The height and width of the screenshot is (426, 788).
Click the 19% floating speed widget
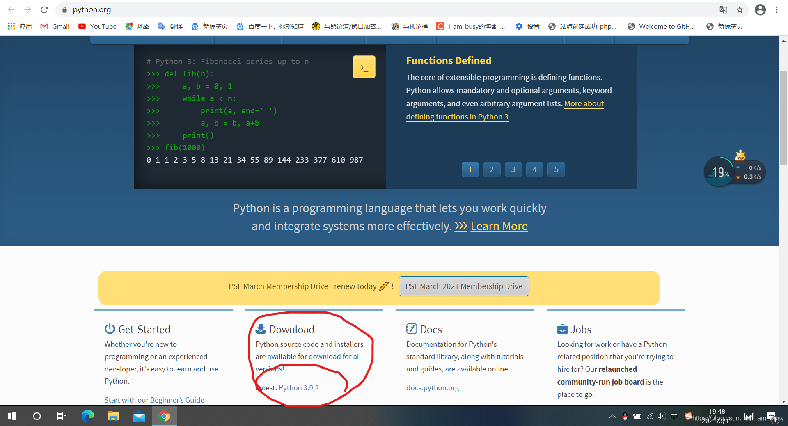pyautogui.click(x=720, y=172)
